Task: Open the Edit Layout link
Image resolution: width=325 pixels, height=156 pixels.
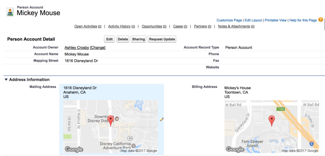Action: (x=253, y=20)
